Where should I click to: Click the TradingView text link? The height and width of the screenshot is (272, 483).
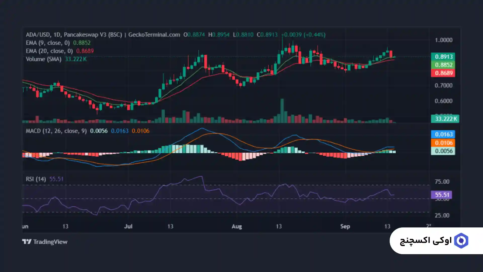pyautogui.click(x=50, y=242)
